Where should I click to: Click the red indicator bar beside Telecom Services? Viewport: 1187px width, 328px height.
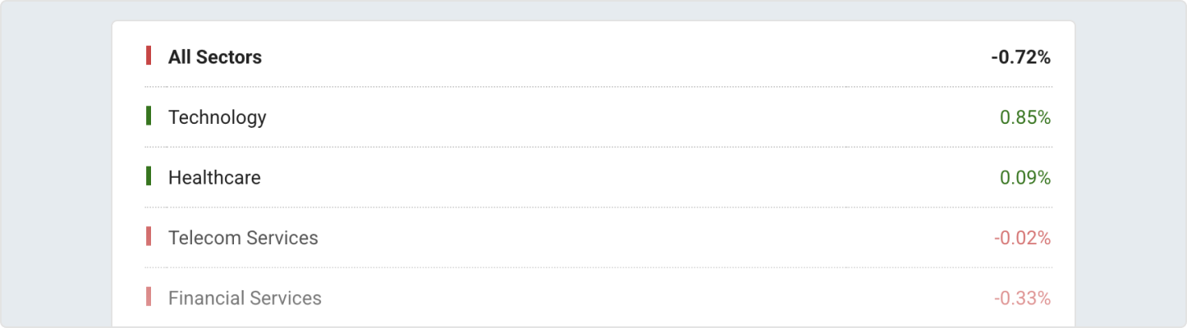(149, 236)
